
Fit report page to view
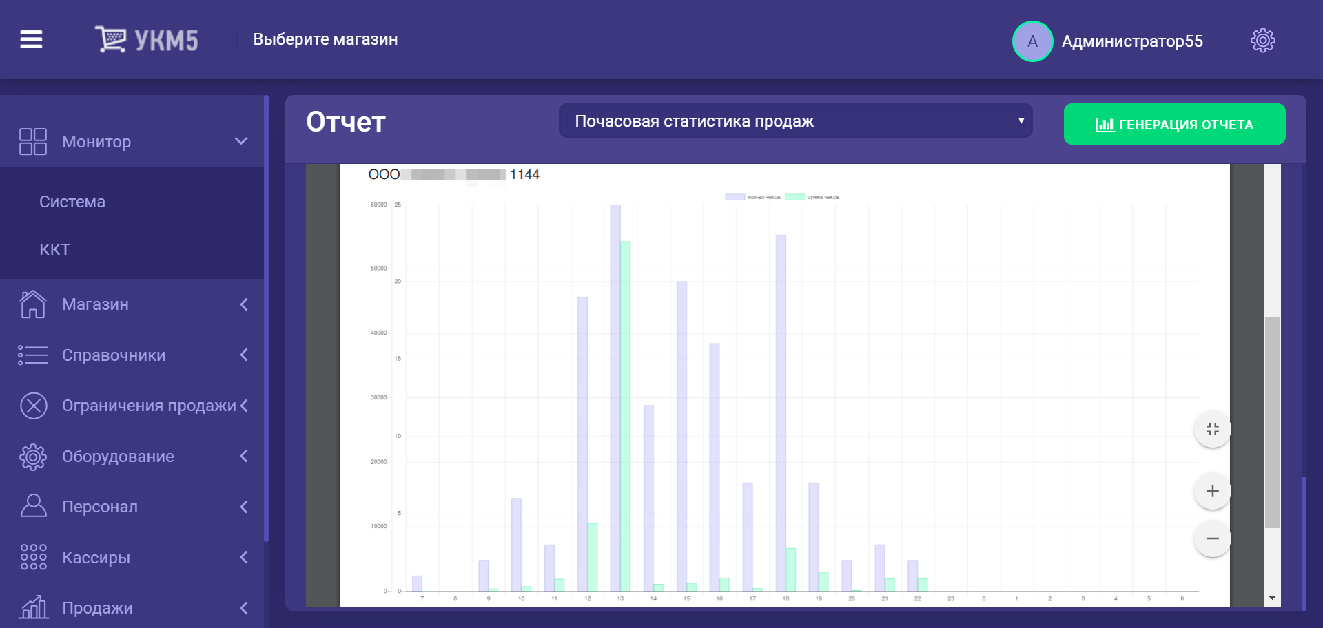(1213, 429)
